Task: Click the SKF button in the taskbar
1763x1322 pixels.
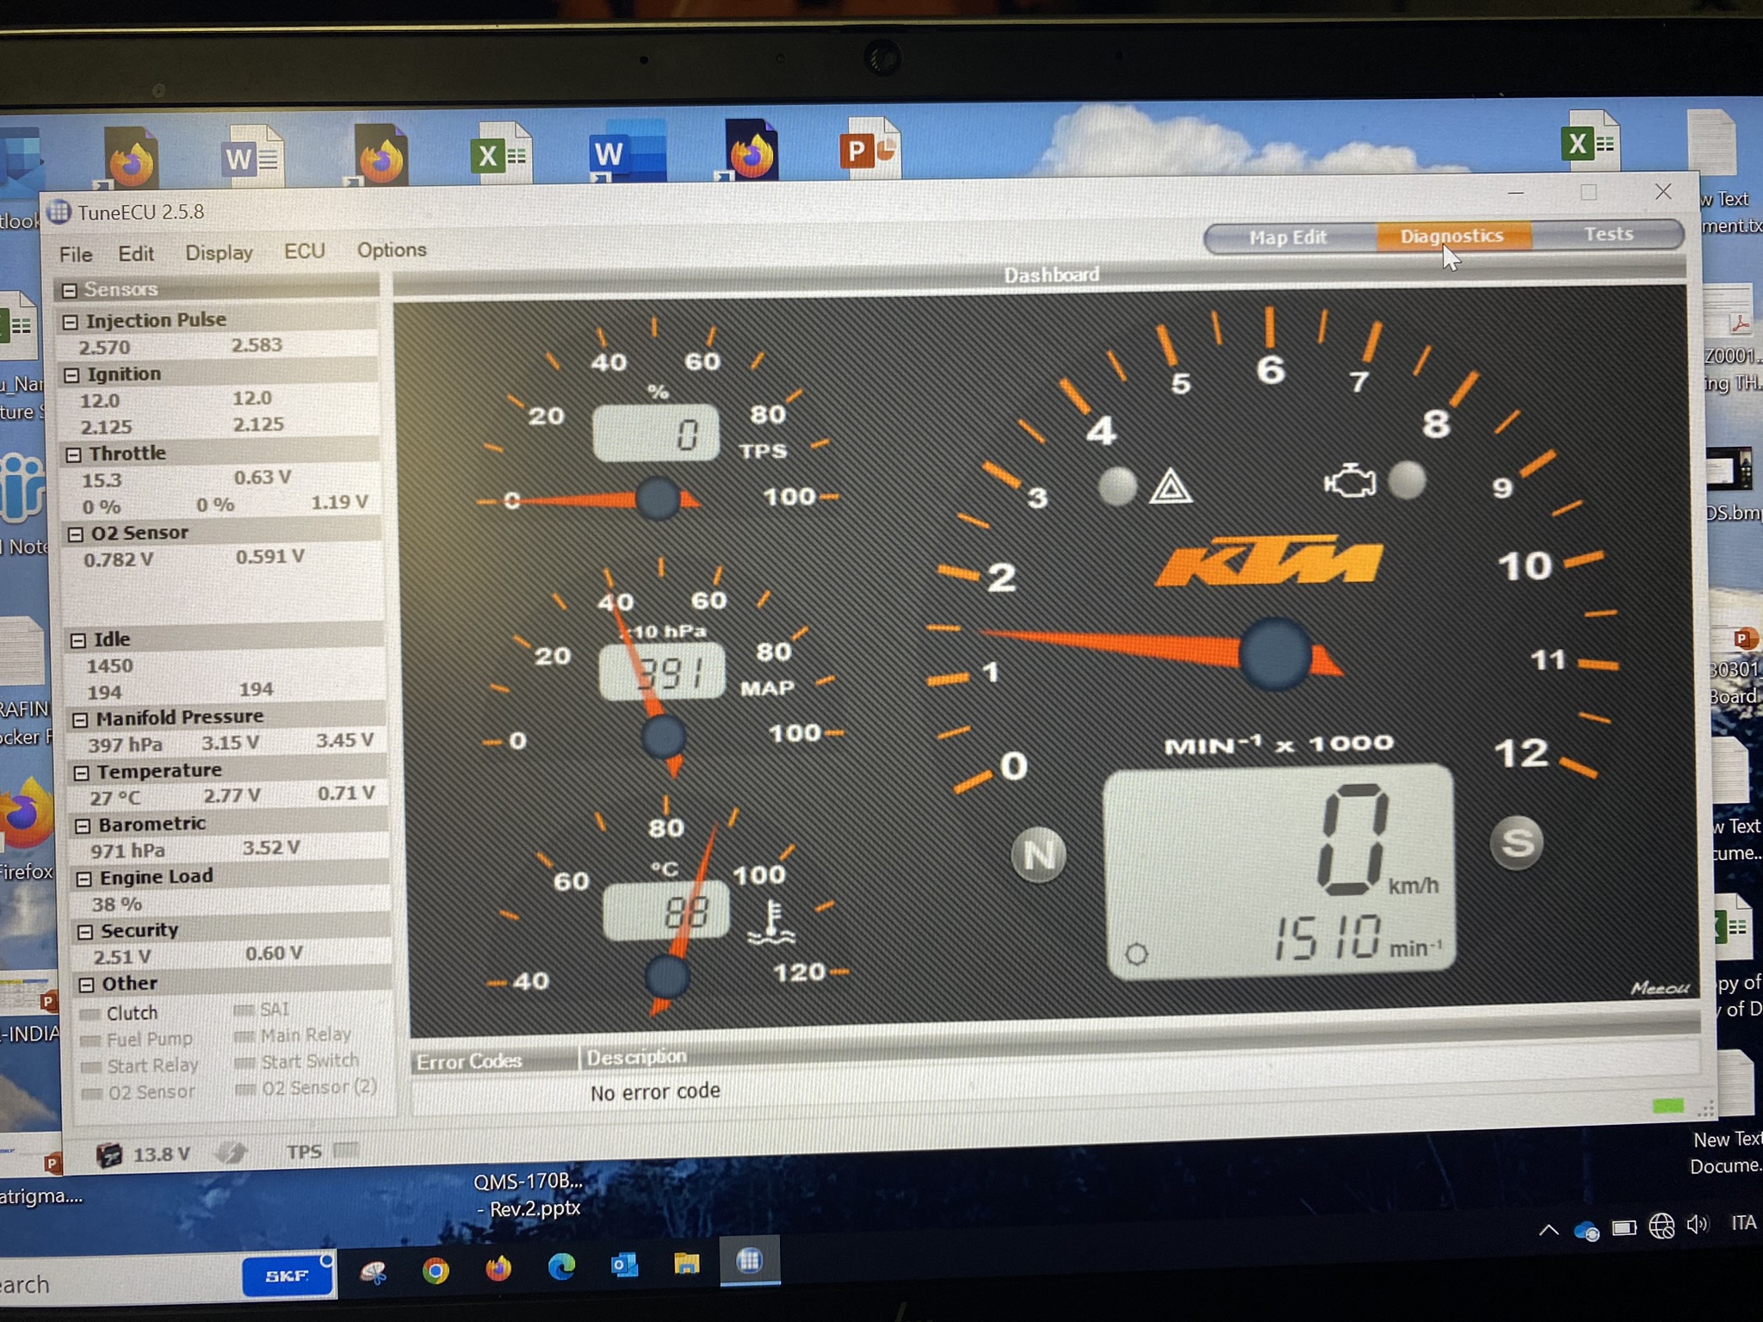Action: tap(288, 1276)
